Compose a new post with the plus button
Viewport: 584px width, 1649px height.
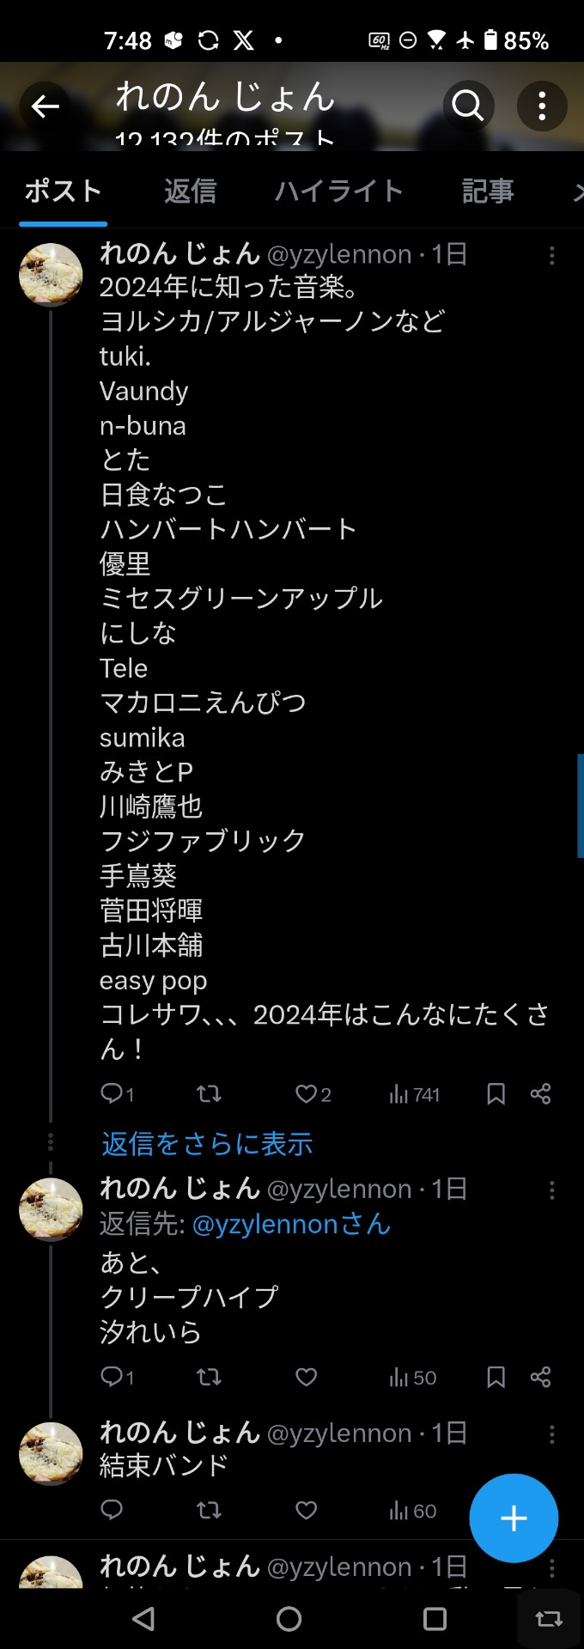(x=514, y=1518)
